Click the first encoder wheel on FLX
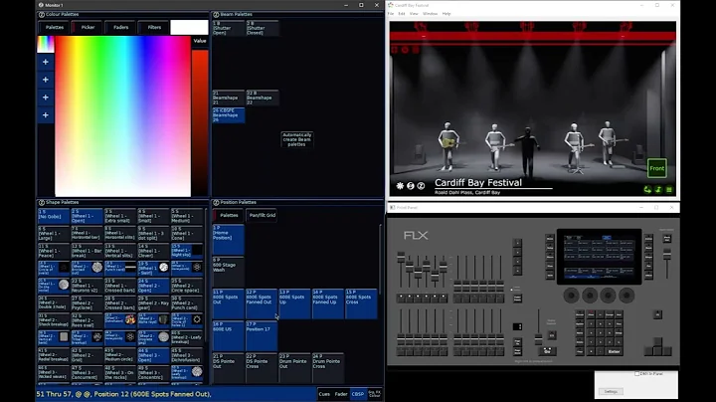Viewport: 716px width, 402px height. tap(571, 296)
